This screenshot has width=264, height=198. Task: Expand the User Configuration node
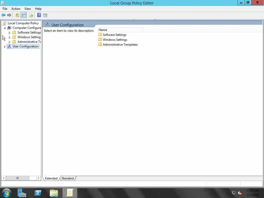click(x=5, y=47)
